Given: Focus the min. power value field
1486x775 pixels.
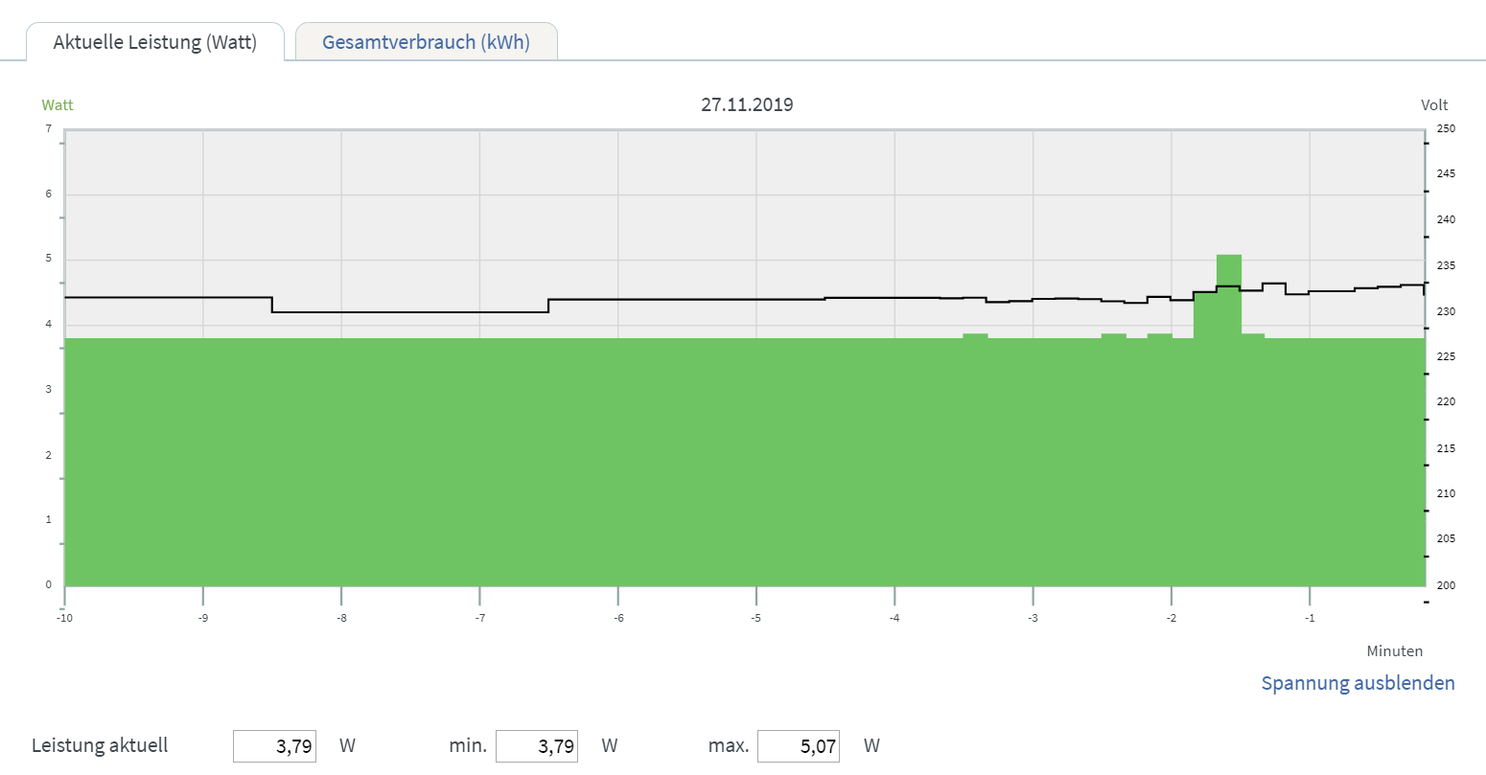Looking at the screenshot, I should [x=537, y=746].
